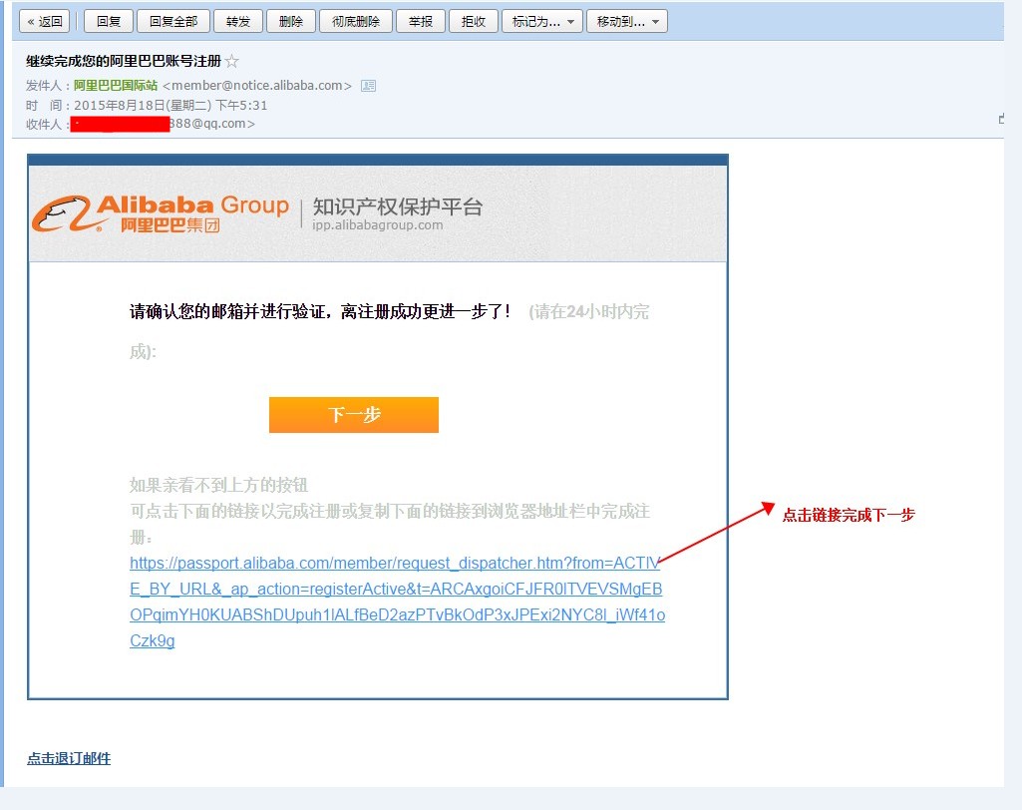
Task: Click the 点击退订邮件 unsubscribe link
Action: (x=69, y=758)
